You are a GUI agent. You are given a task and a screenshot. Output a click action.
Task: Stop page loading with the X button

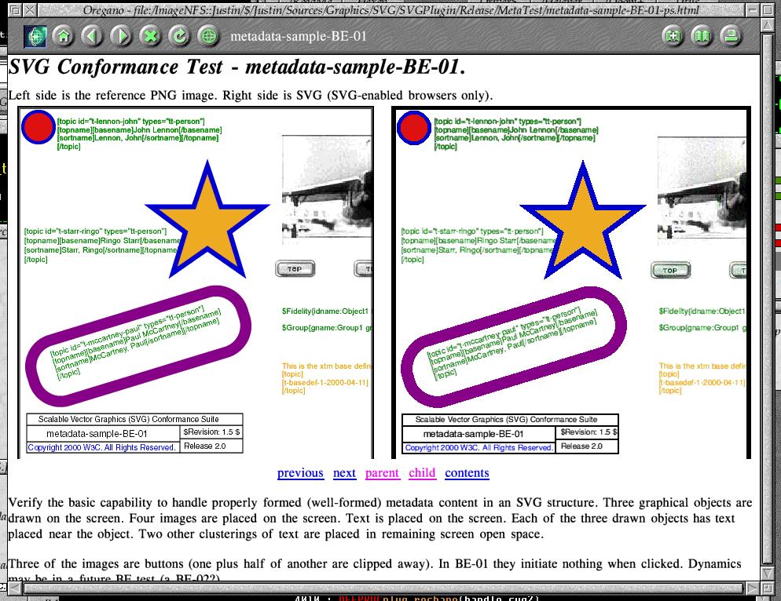tap(150, 36)
